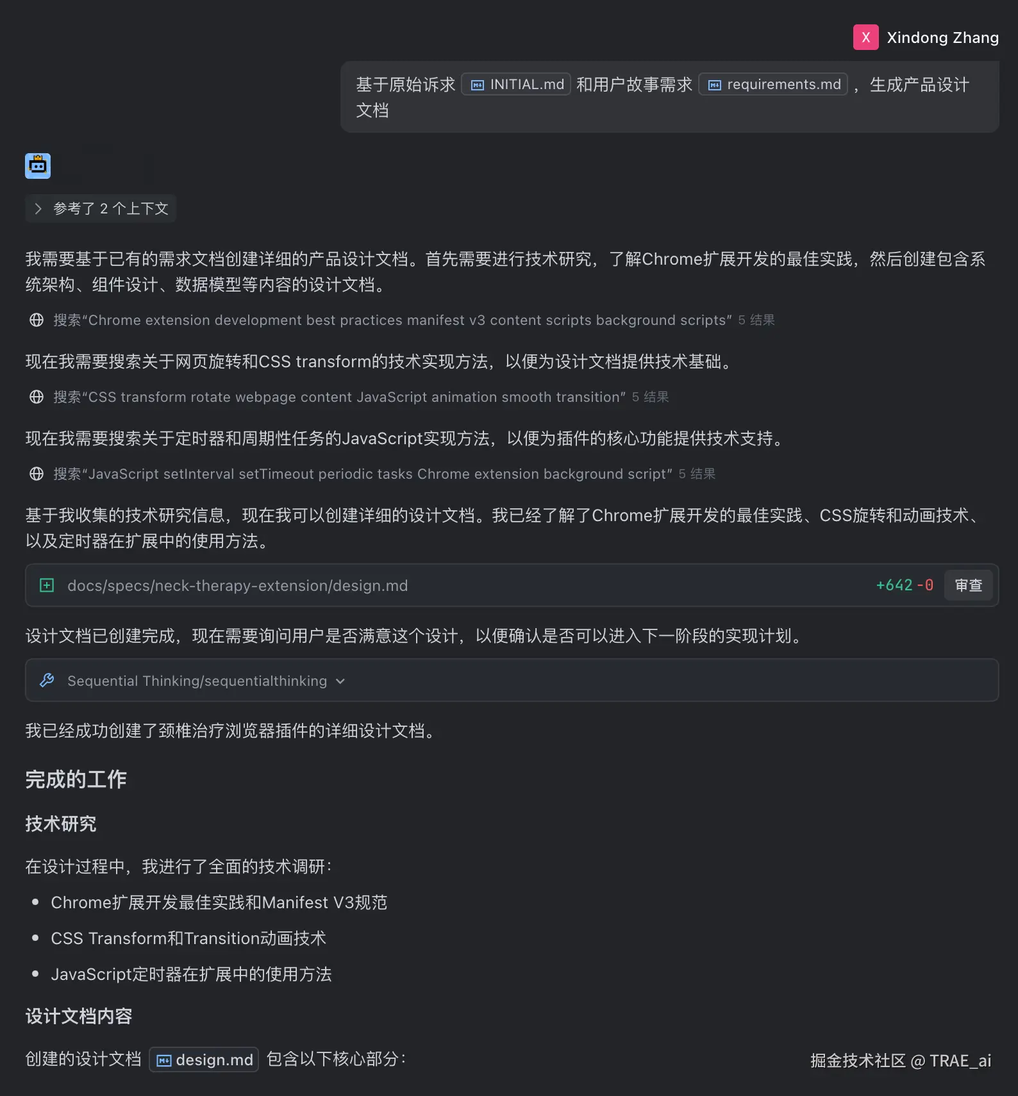Image resolution: width=1018 pixels, height=1096 pixels.
Task: Click the green plus file-added icon
Action: pyautogui.click(x=47, y=585)
